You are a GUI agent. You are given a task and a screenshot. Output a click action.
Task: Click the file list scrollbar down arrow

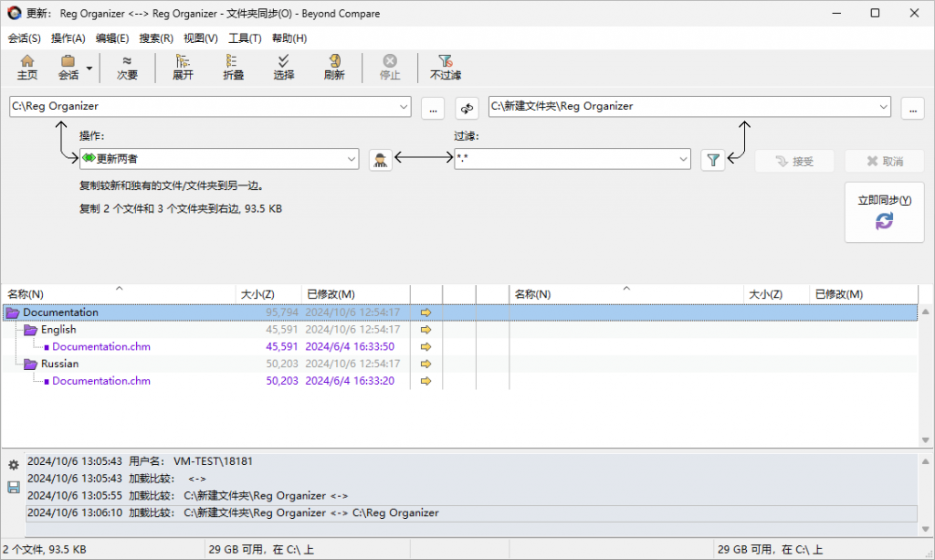point(926,440)
